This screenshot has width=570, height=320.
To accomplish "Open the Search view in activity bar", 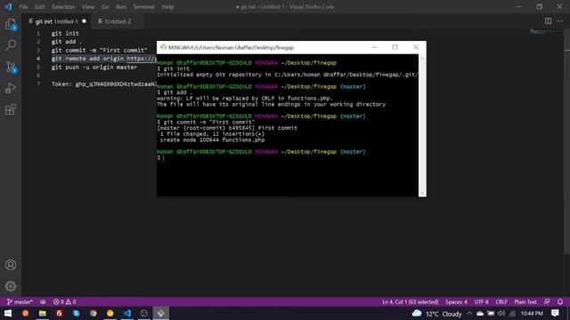I will pos(11,45).
